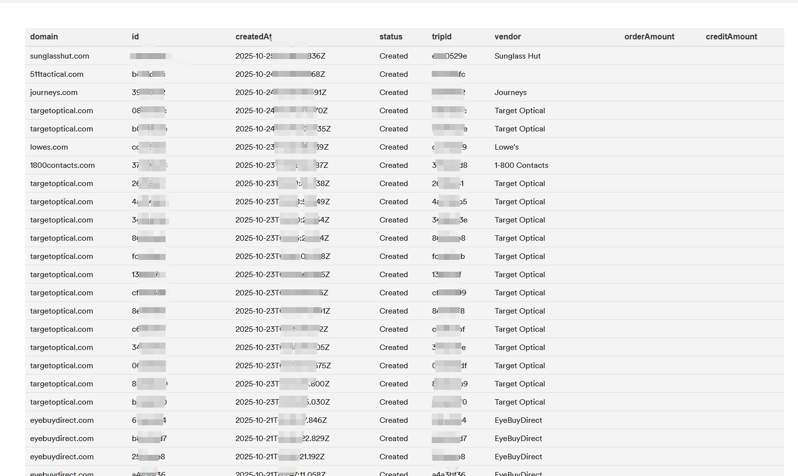Screen dimensions: 798x476
Task: Select the sunglasshut.com domain cell
Action: pos(60,56)
